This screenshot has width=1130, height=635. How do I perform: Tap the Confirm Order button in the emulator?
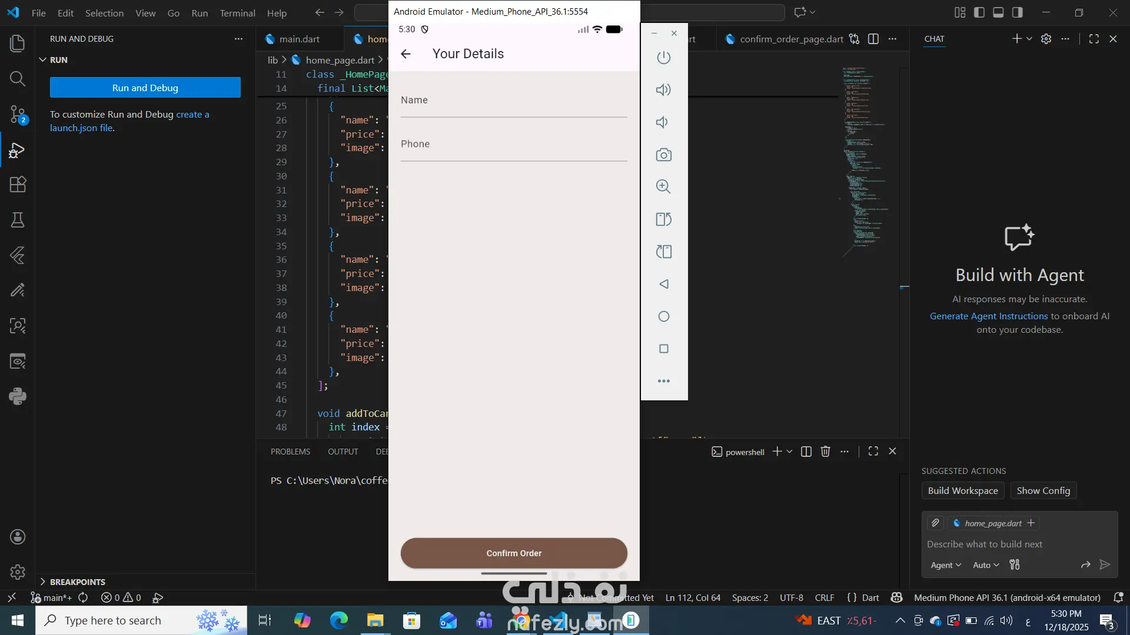point(513,553)
